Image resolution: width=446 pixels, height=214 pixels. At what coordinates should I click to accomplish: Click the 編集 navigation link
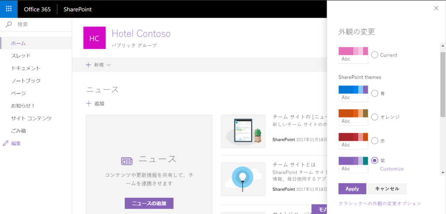[x=16, y=143]
